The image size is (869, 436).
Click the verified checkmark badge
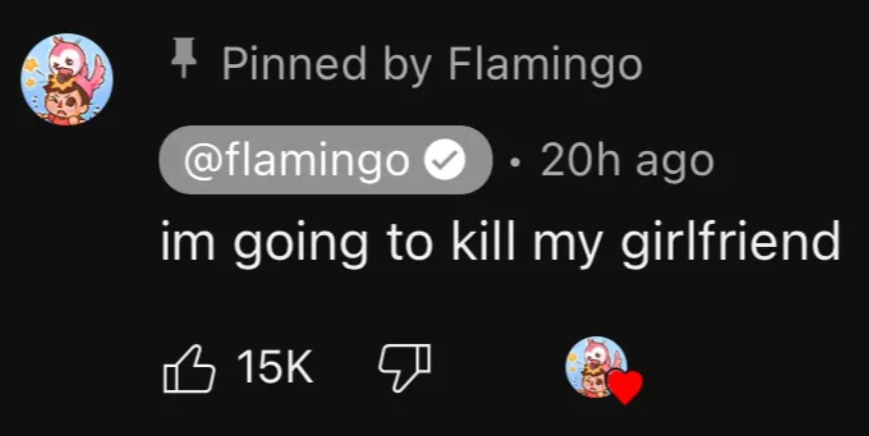[443, 159]
